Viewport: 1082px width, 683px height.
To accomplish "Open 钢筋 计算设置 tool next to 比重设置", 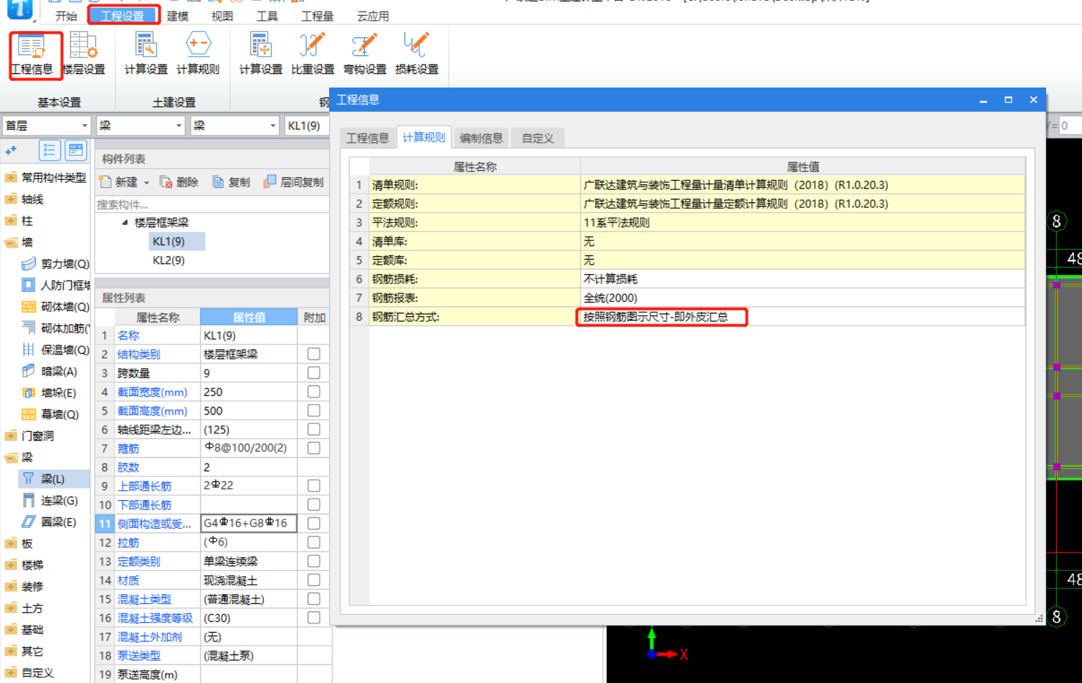I will pos(261,54).
